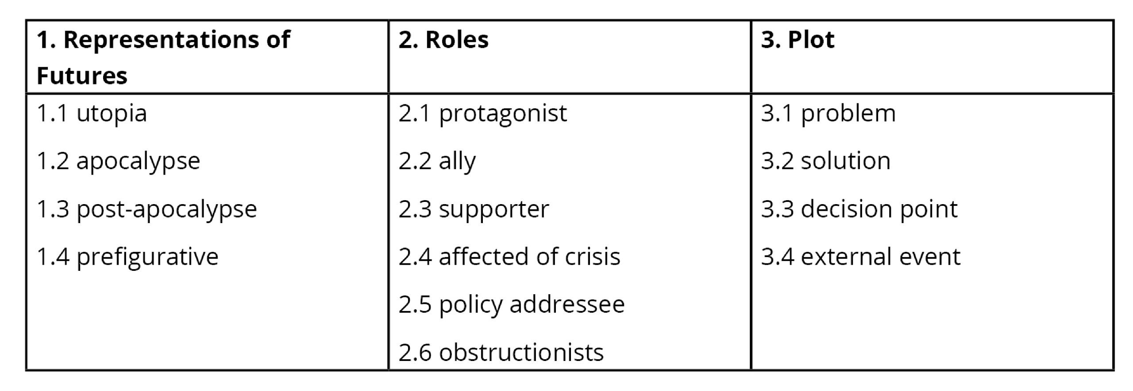This screenshot has width=1133, height=391.
Task: Select the "3. Plot" column header
Action: (798, 40)
